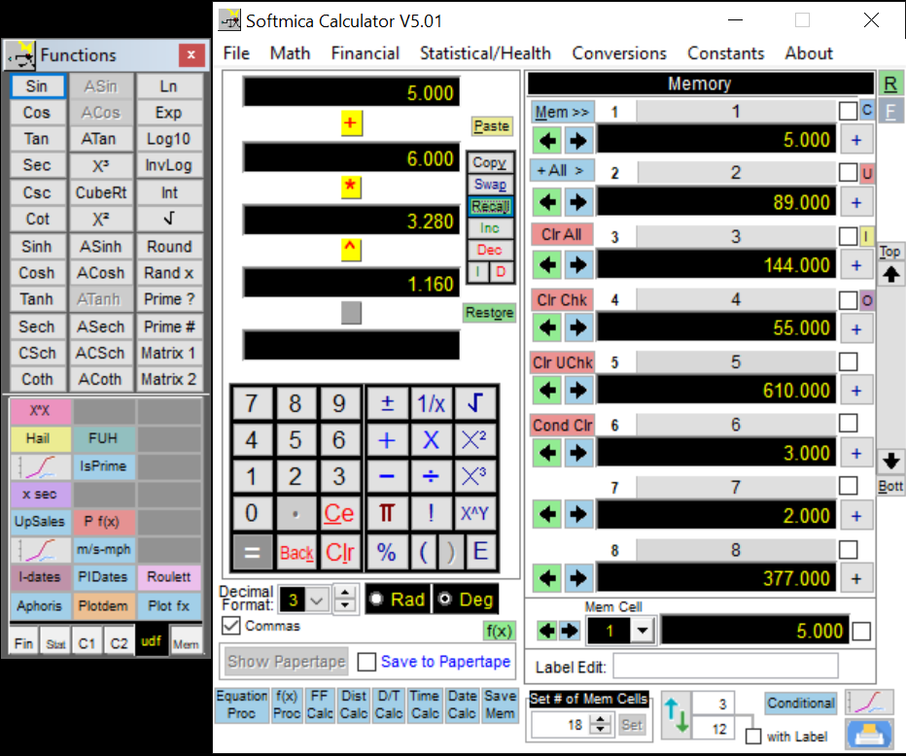
Task: Open the Financial menu
Action: point(366,53)
